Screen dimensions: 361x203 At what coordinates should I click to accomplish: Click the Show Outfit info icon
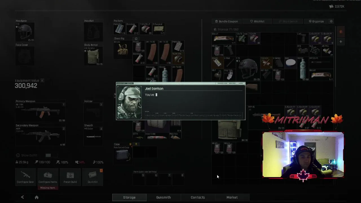pyautogui.click(x=18, y=155)
